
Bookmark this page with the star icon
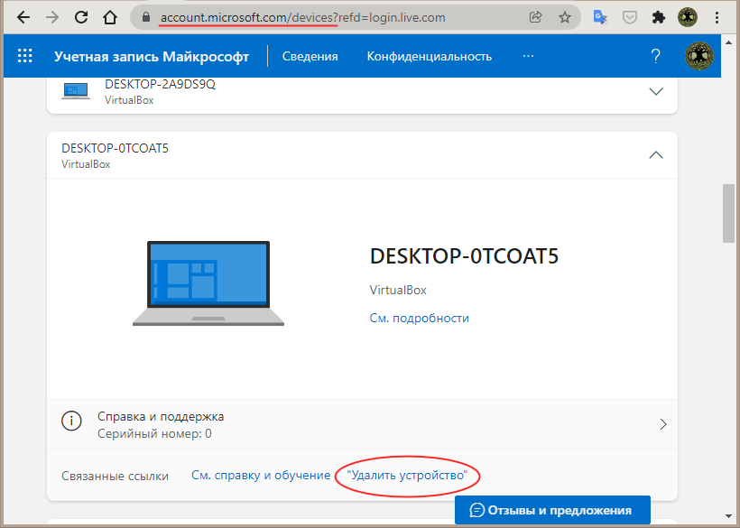click(564, 17)
